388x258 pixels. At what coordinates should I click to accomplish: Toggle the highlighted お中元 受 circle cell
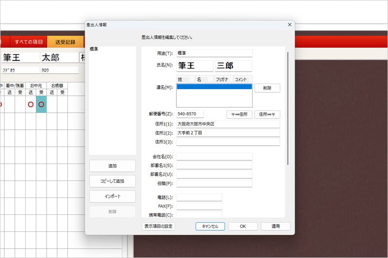point(41,105)
